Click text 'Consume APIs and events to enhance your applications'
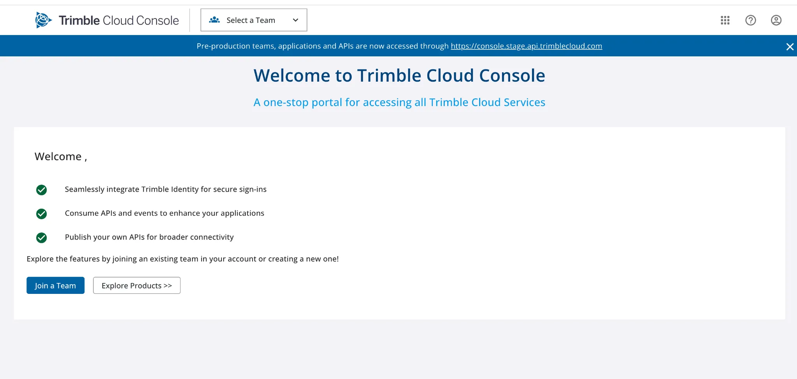This screenshot has width=797, height=379. tap(165, 213)
